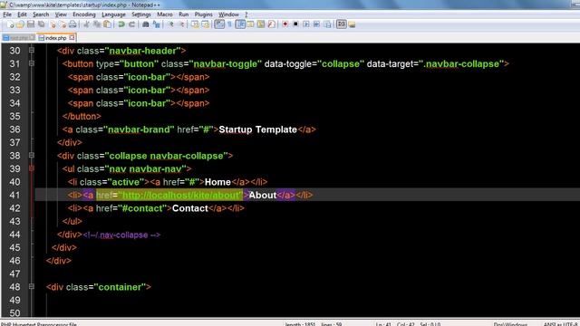
Task: Click the Replace toolbar icon
Action: (x=156, y=24)
